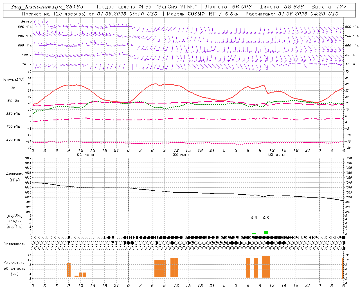Click the green precipitation bar under 0.6

click(x=266, y=233)
